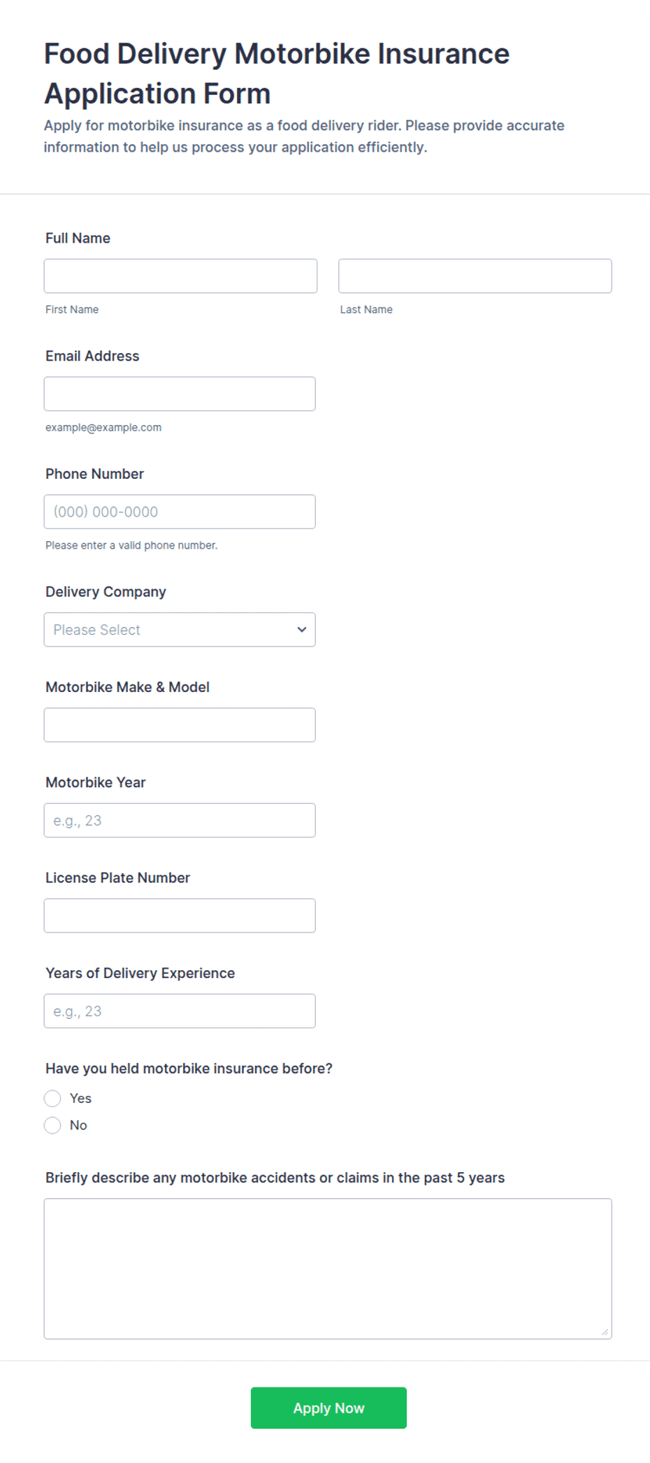The height and width of the screenshot is (1463, 650).
Task: Click the Full Name field label
Action: 78,238
